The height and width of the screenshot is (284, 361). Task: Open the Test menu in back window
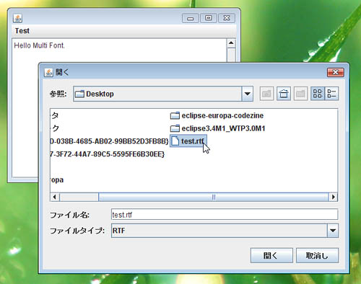click(x=22, y=31)
